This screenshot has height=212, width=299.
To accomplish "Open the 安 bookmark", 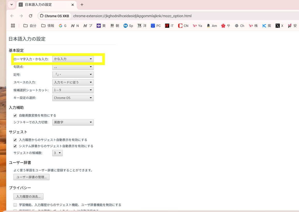I will tap(292, 26).
